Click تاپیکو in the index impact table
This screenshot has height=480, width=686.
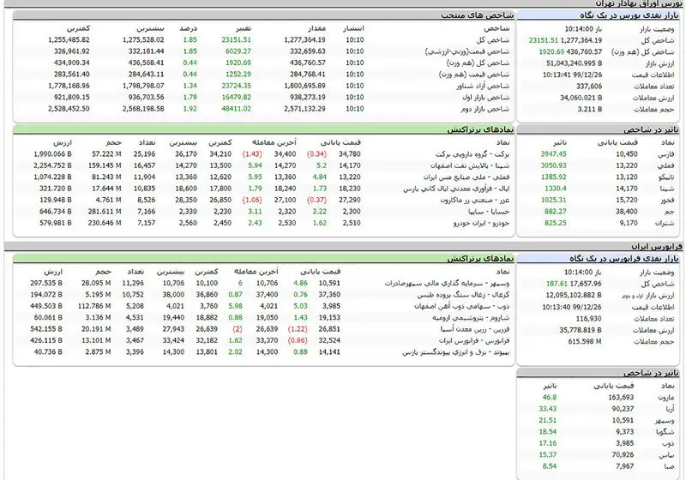[x=665, y=177]
